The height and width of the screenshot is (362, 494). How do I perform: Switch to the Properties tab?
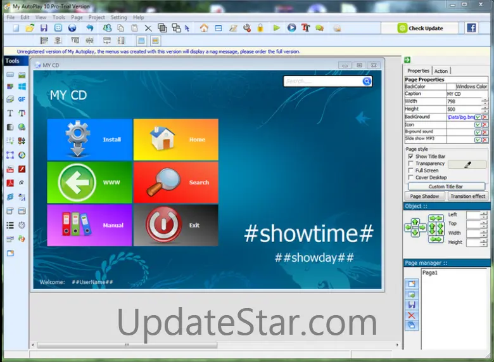click(418, 70)
